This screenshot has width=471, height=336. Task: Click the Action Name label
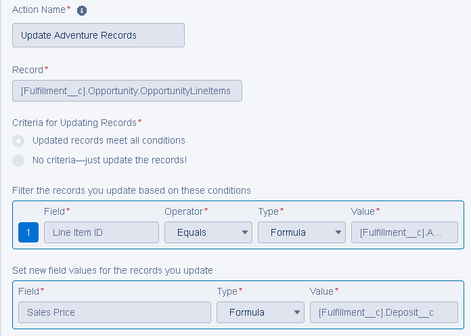pos(39,10)
